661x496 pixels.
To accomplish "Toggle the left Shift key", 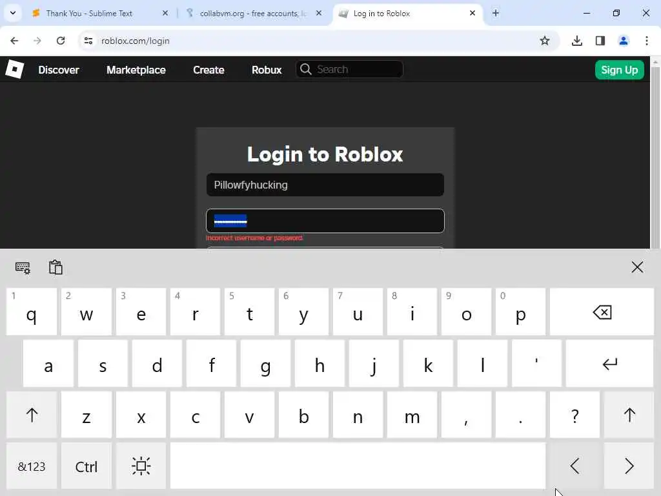I will coord(32,415).
